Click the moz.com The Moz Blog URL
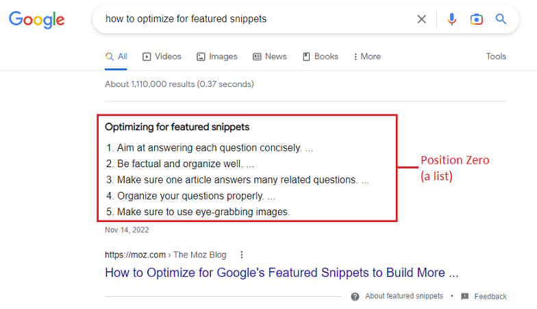Screen dimensions: 537x309 [x=166, y=255]
